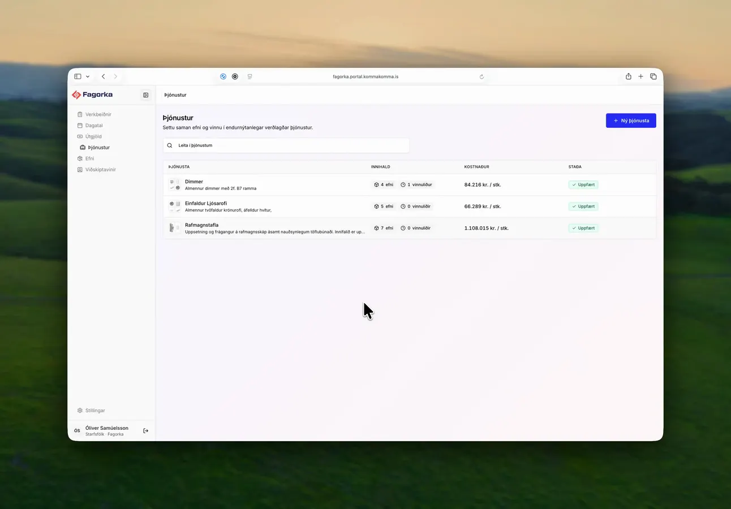The image size is (731, 509).
Task: Focus the fagorka.portal.kommakomma.is address bar
Action: click(x=365, y=76)
